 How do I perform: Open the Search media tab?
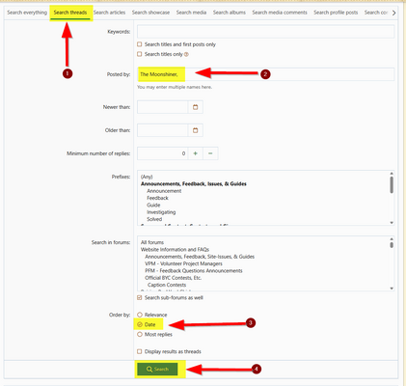(191, 13)
